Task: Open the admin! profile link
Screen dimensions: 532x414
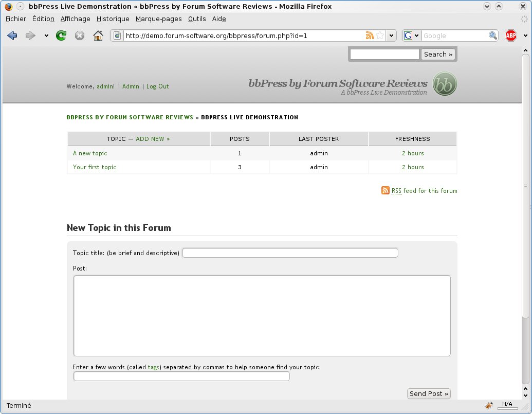Action: pyautogui.click(x=105, y=86)
